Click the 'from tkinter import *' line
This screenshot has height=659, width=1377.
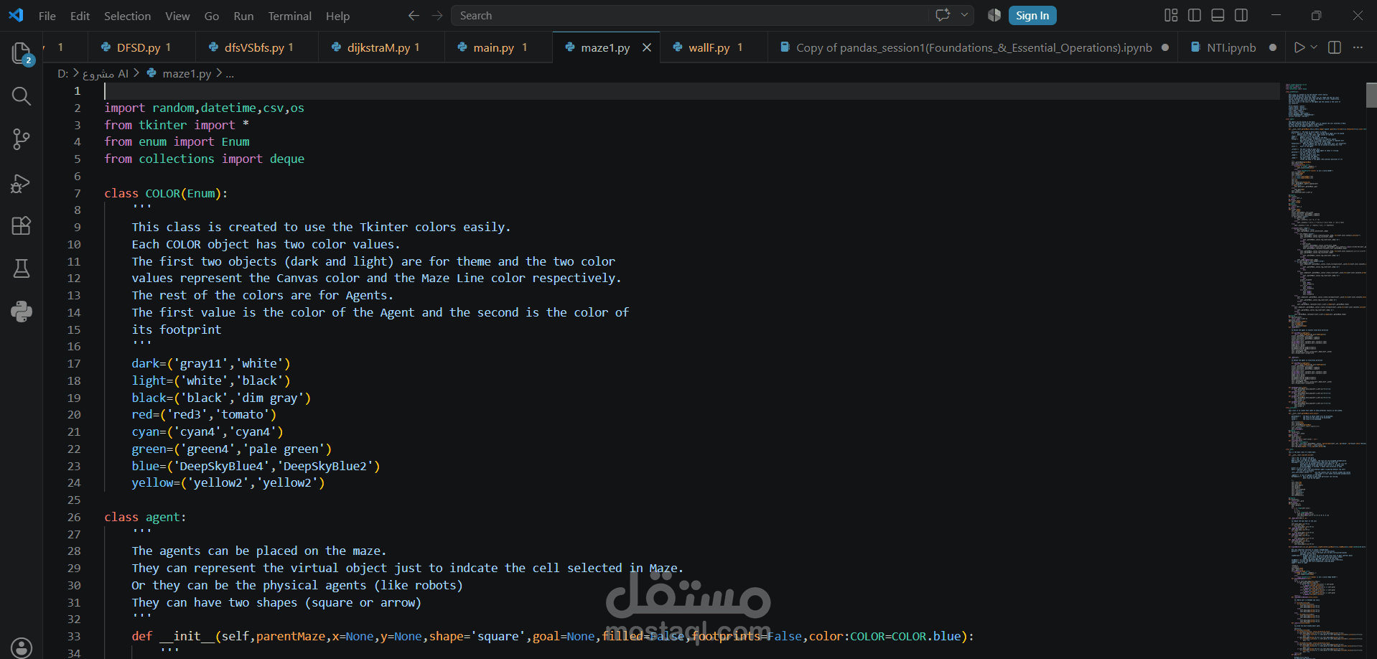tap(177, 125)
